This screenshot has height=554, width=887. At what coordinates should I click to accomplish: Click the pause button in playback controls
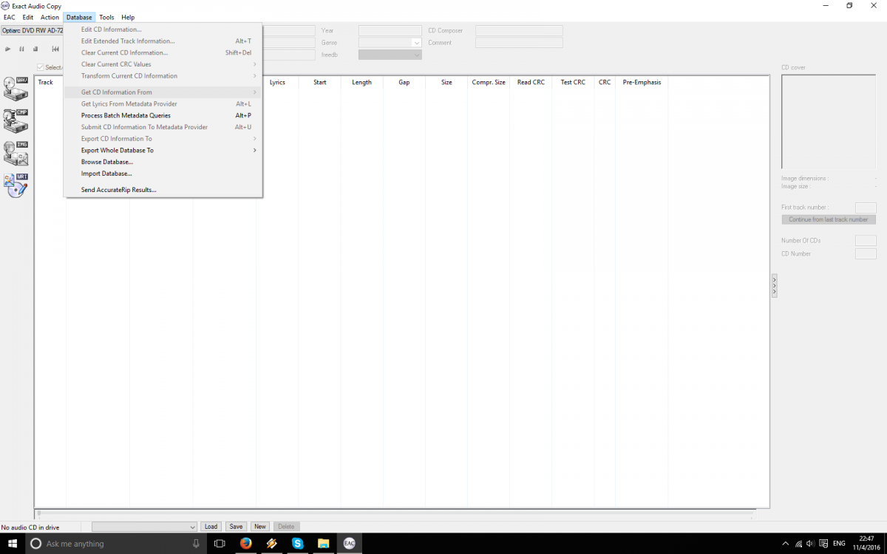[21, 49]
